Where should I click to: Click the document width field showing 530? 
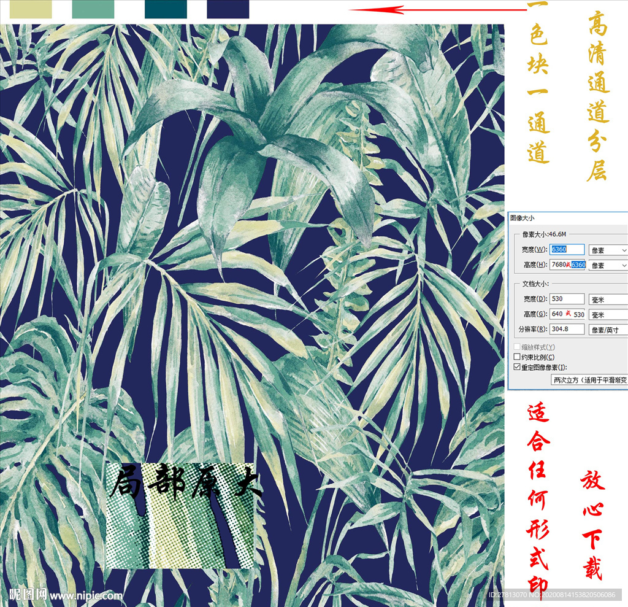(x=567, y=299)
